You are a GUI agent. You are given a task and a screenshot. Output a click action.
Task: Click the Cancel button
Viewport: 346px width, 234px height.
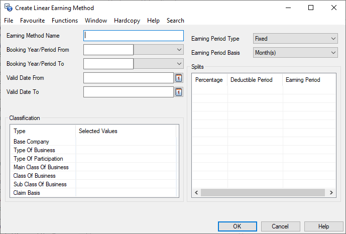click(x=280, y=226)
